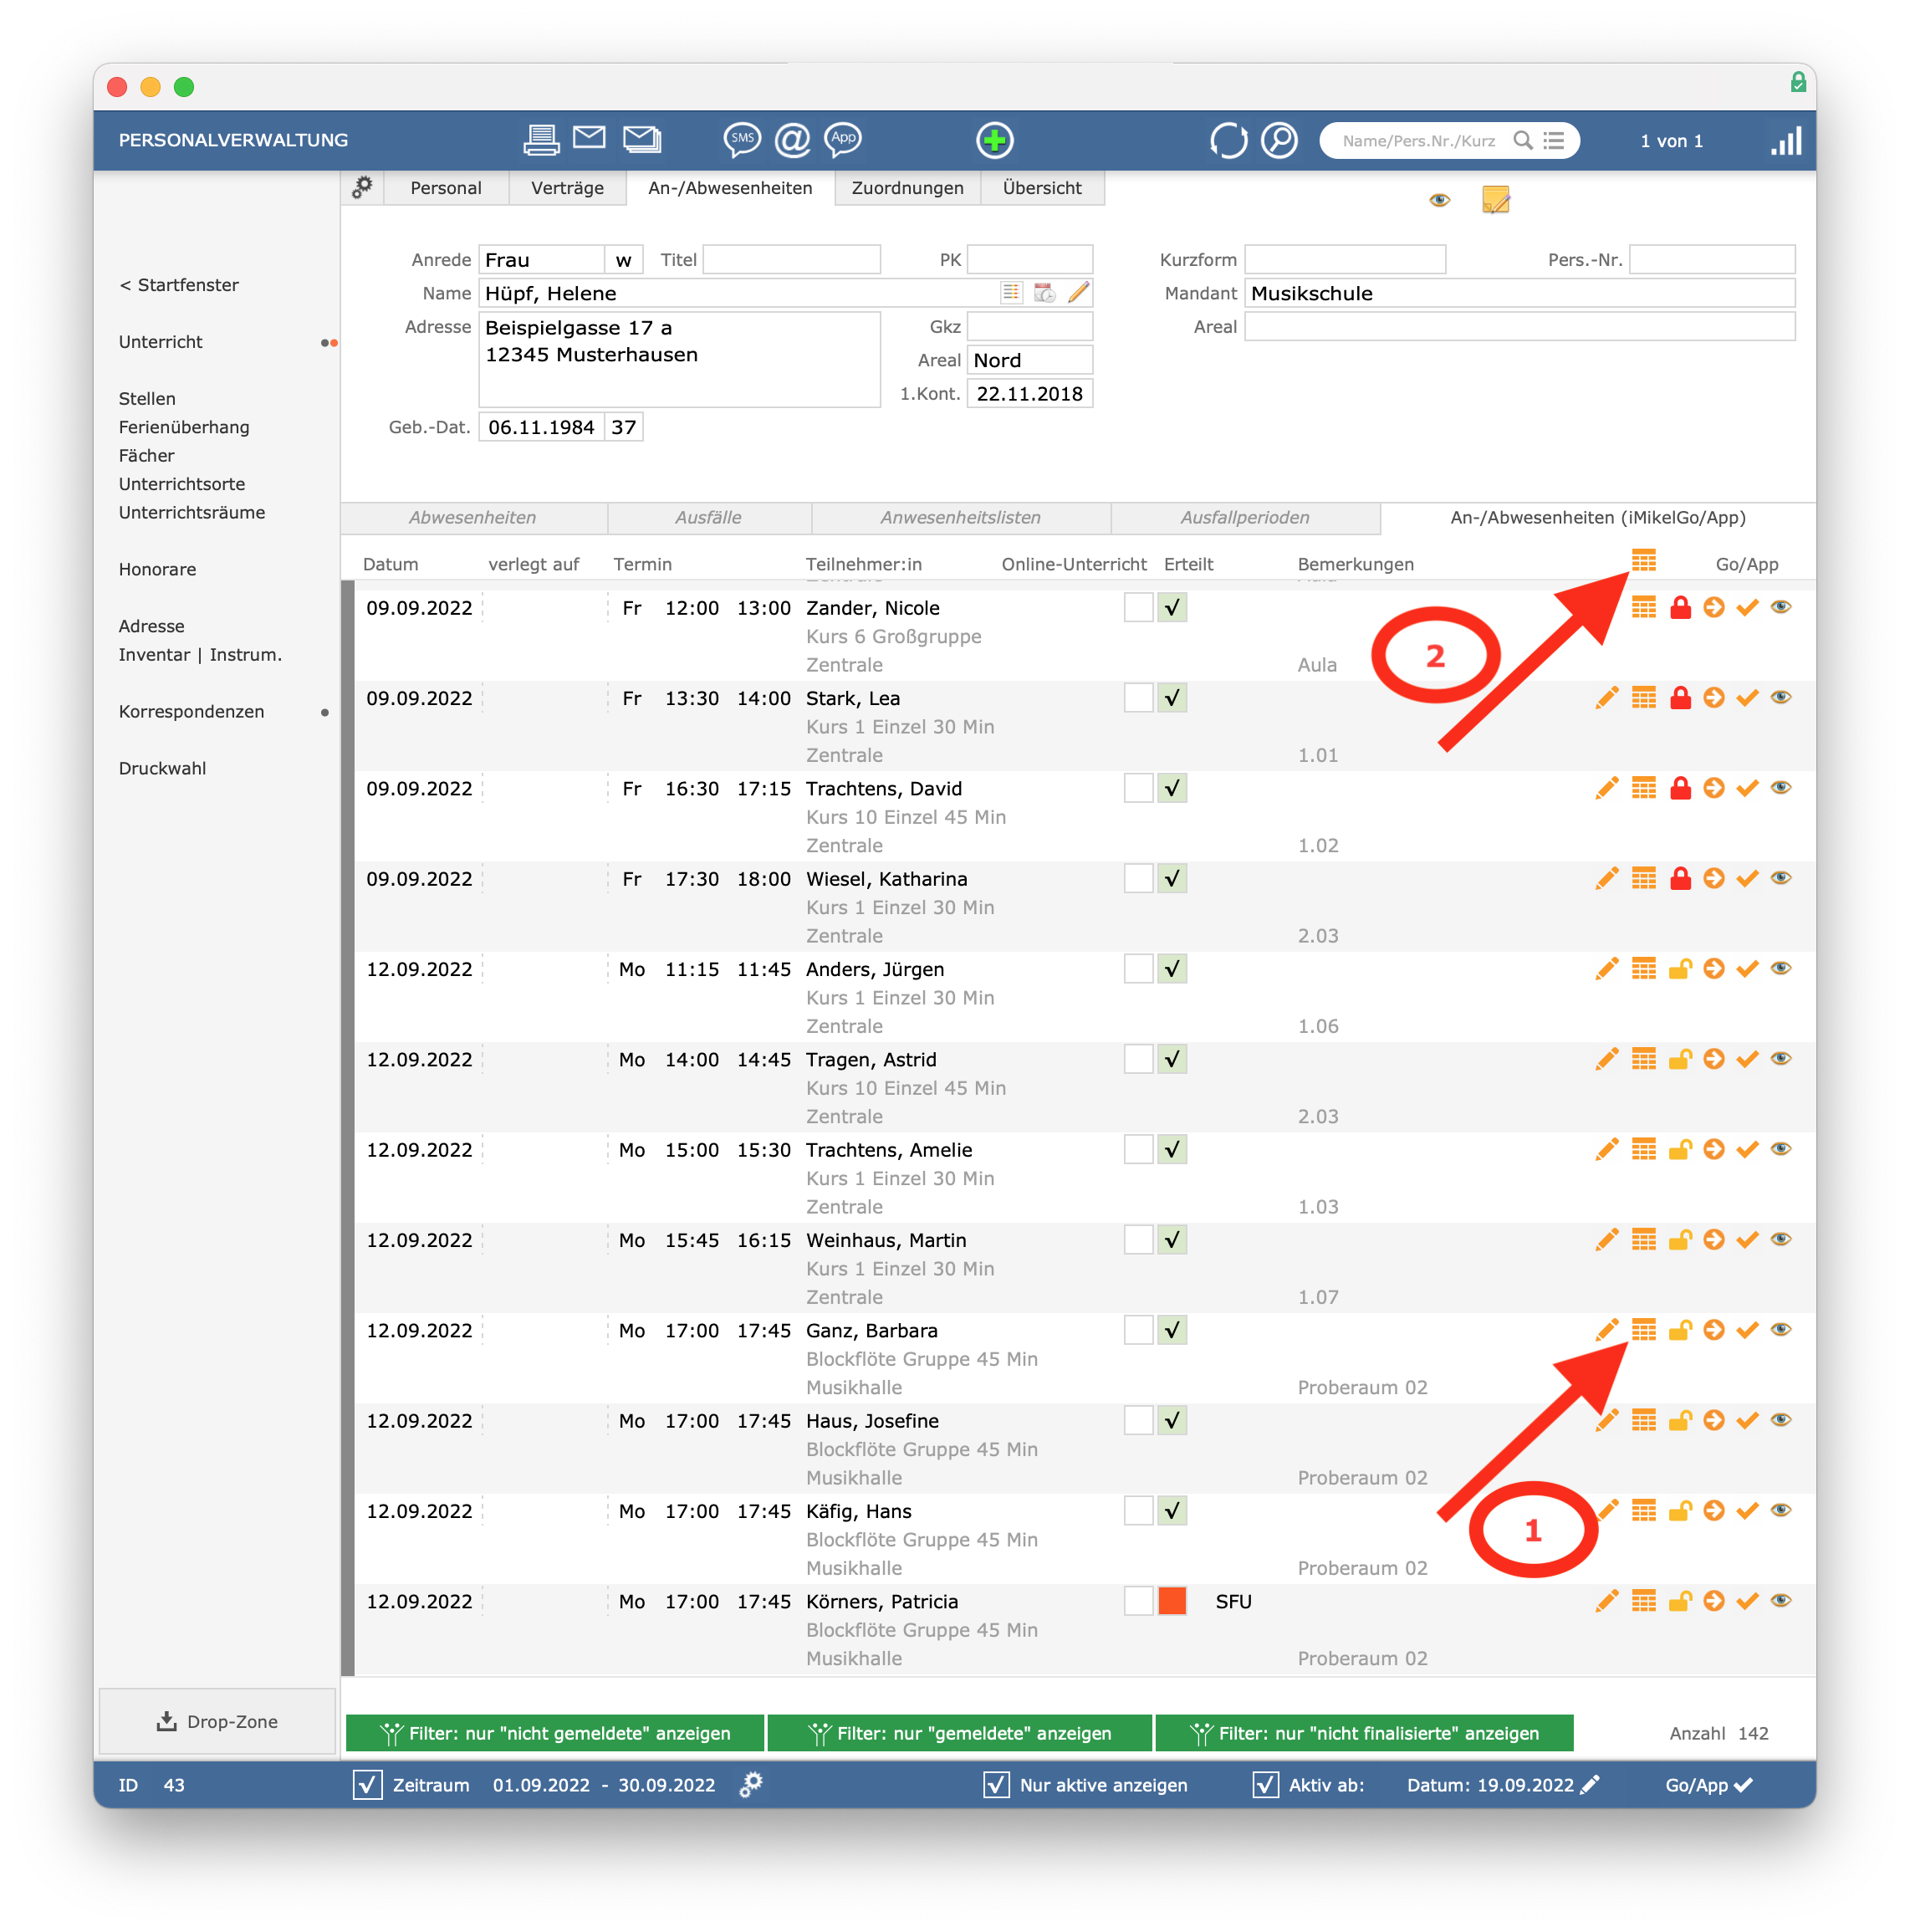The width and height of the screenshot is (1910, 1932).
Task: Toggle Online-Unterricht checkbox for Stark, Lea
Action: point(1138,698)
